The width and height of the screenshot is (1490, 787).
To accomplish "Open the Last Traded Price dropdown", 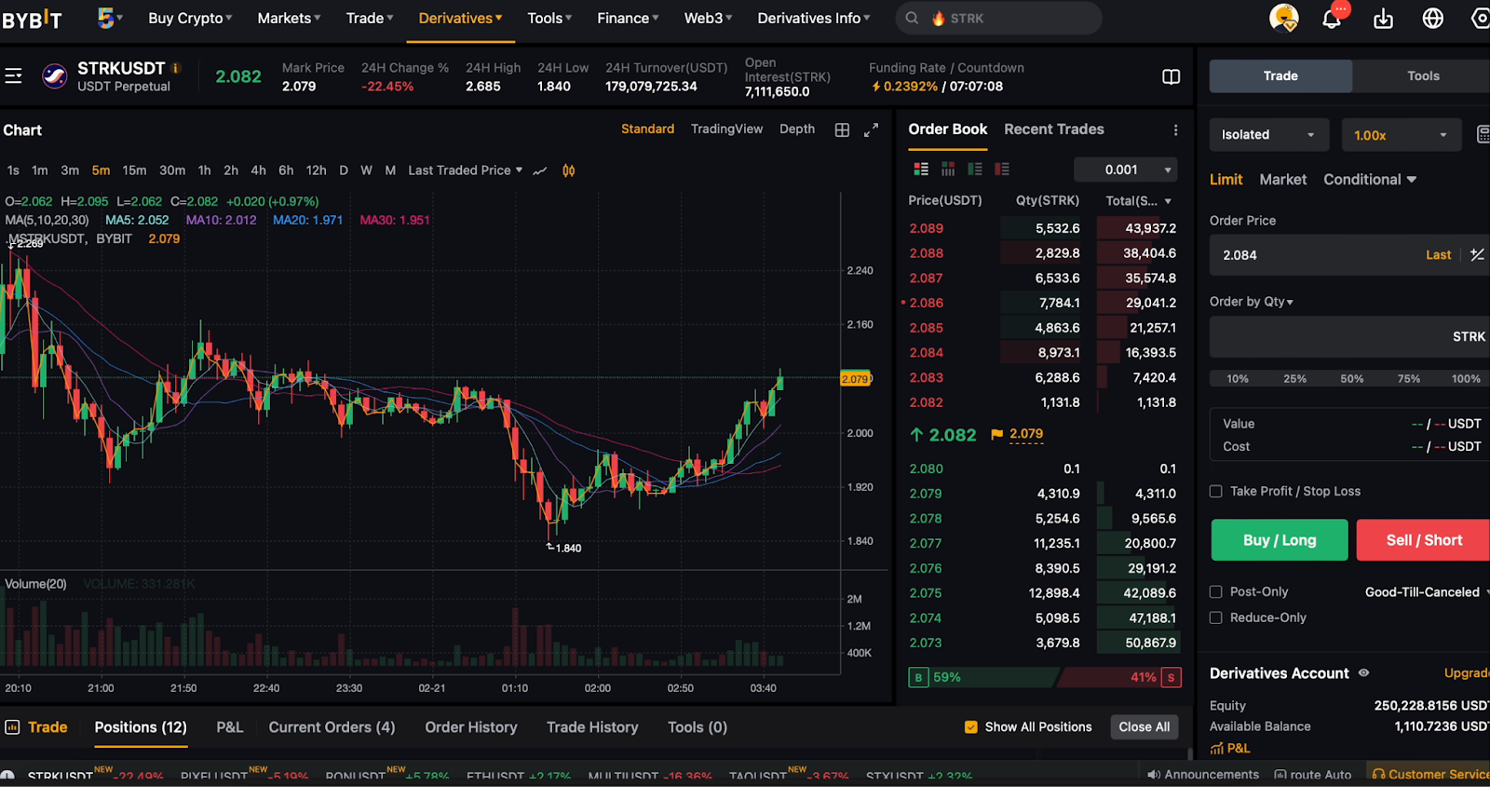I will point(466,170).
